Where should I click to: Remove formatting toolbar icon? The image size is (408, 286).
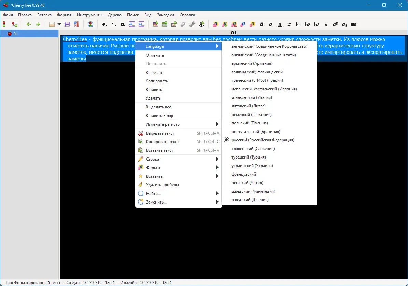click(x=234, y=25)
